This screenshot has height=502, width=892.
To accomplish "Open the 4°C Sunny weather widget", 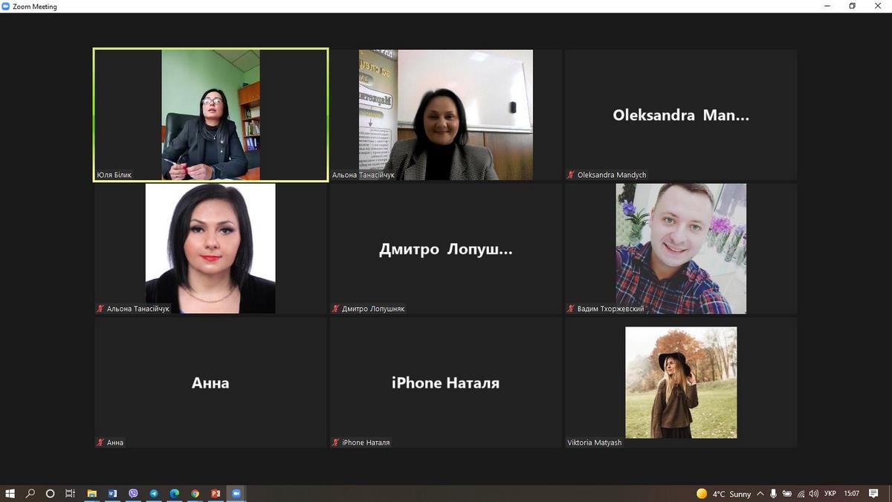I will pyautogui.click(x=724, y=494).
